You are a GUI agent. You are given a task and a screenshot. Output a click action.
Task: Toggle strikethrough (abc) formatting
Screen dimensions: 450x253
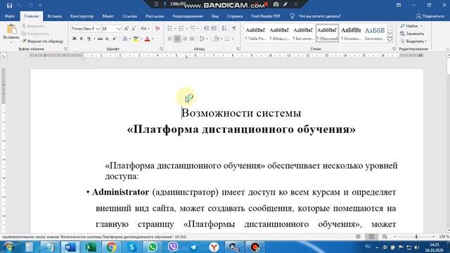pyautogui.click(x=100, y=39)
